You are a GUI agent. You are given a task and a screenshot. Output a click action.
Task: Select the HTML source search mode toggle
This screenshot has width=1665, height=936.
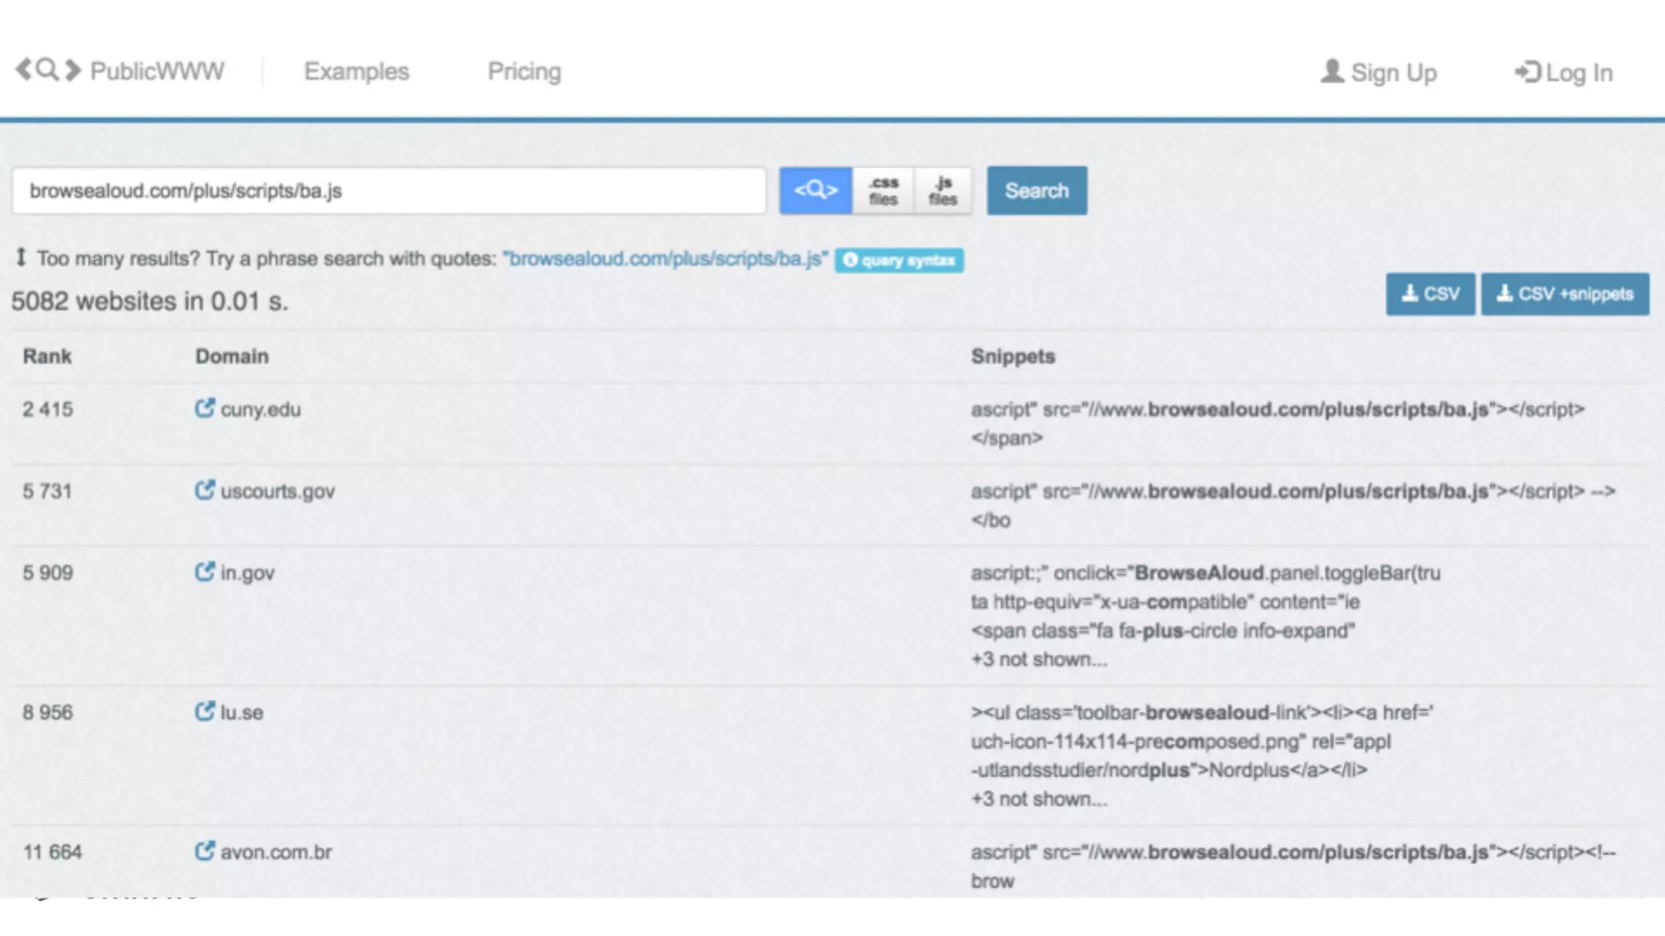point(815,191)
